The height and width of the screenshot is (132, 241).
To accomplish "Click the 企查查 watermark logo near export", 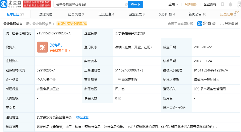I will coord(207,24).
